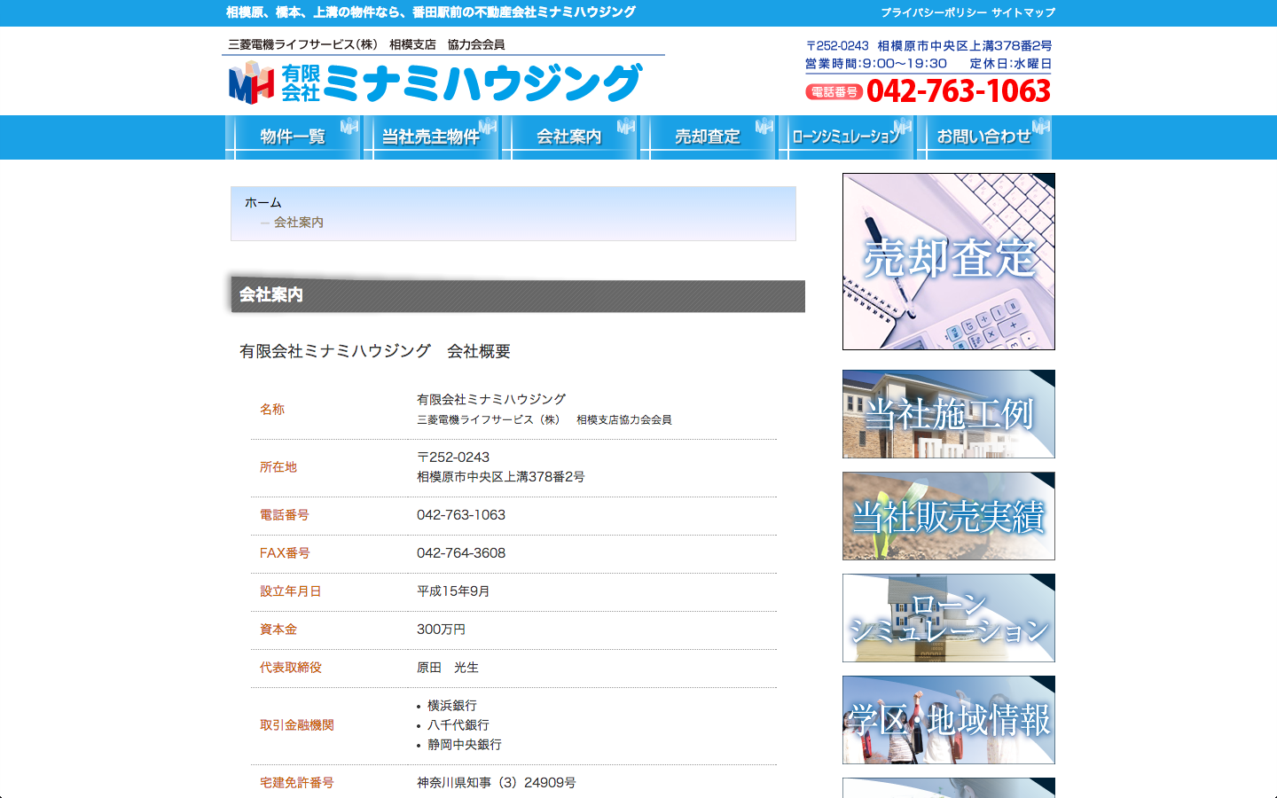The width and height of the screenshot is (1277, 798).
Task: Click the top tagline about 相模原、橋本、上溝の物件
Action: pyautogui.click(x=431, y=12)
